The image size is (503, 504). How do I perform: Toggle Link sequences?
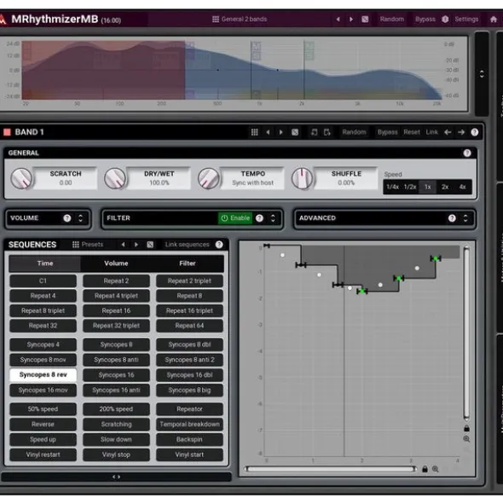click(x=187, y=245)
